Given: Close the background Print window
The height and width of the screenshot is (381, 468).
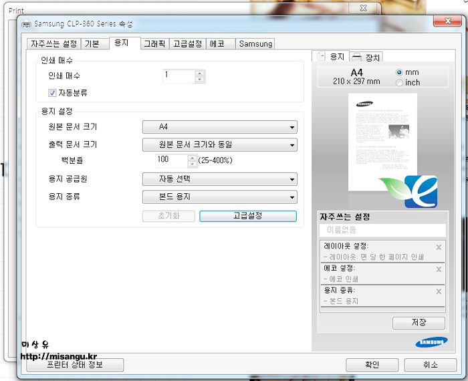Looking at the screenshot, I should pos(363,8).
